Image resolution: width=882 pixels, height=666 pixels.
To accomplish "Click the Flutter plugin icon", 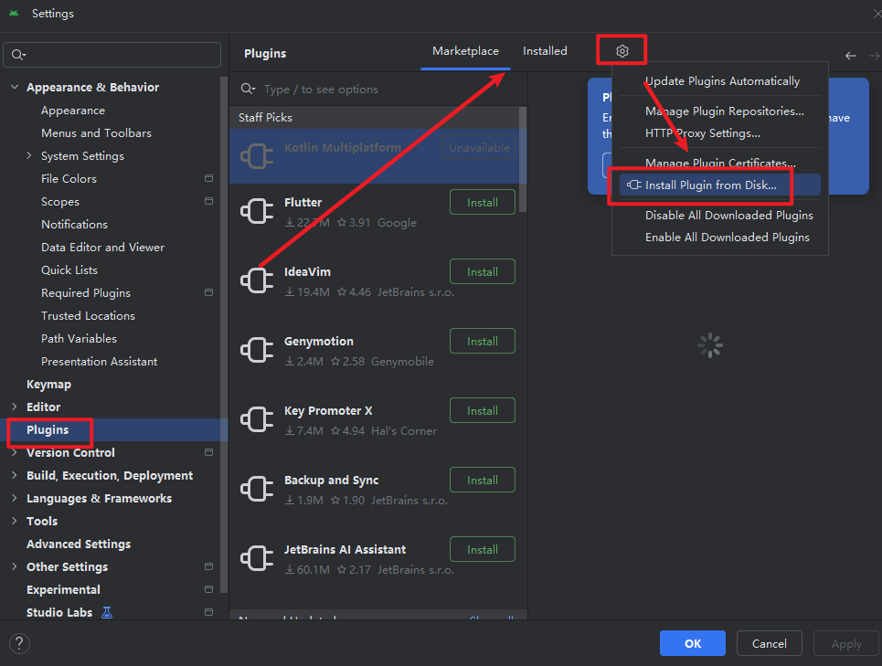I will [x=257, y=212].
